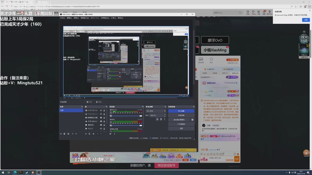Open Windows Start menu

3,173
